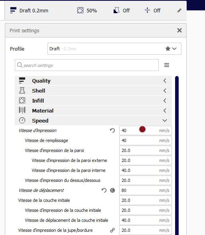The image size is (205, 235).
Task: Expand the Quality category
Action: click(x=93, y=81)
